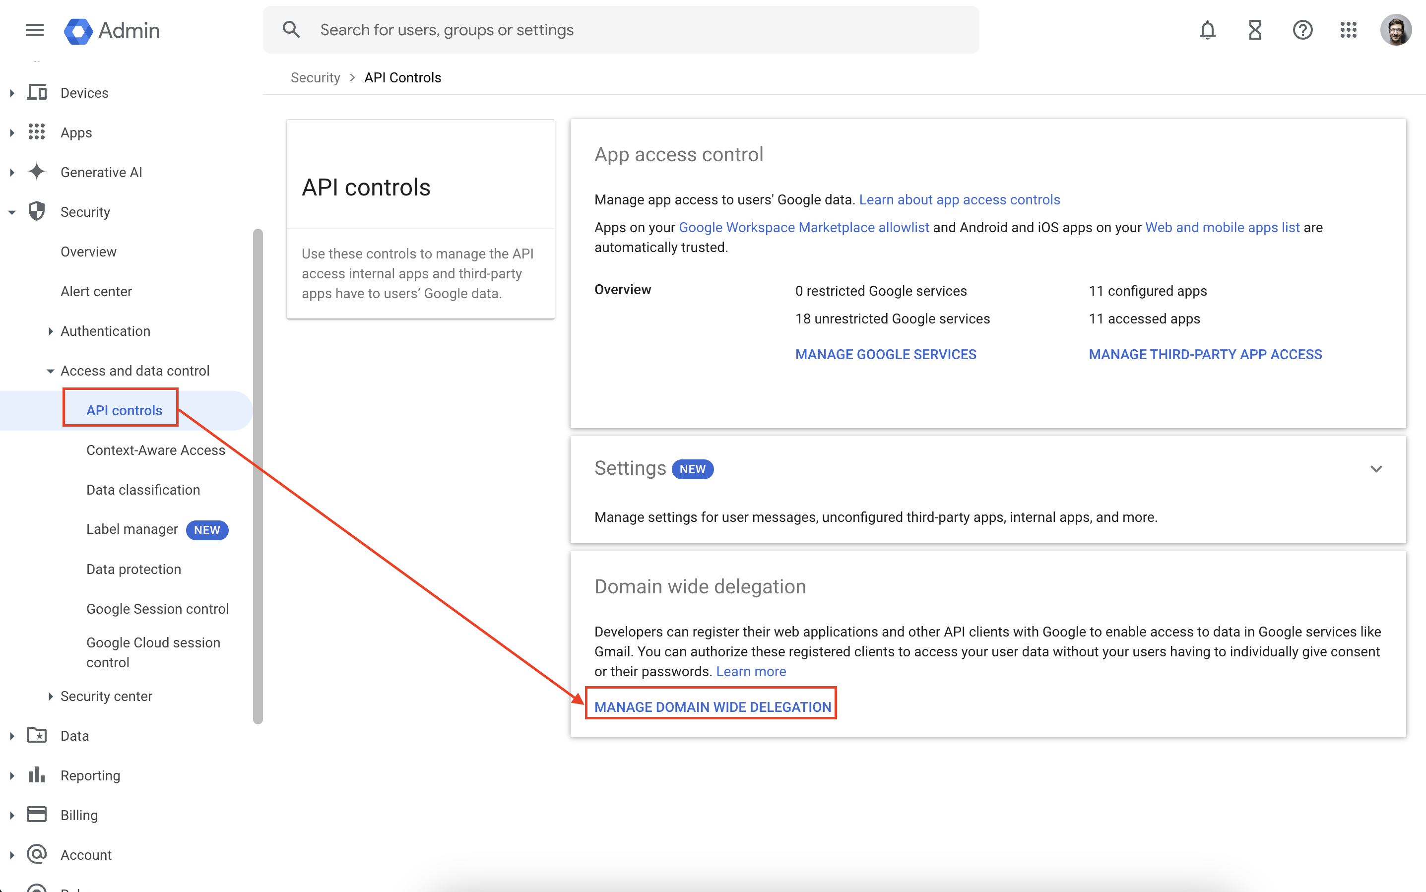This screenshot has width=1426, height=892.
Task: Click the Security breadcrumb link
Action: pos(315,78)
